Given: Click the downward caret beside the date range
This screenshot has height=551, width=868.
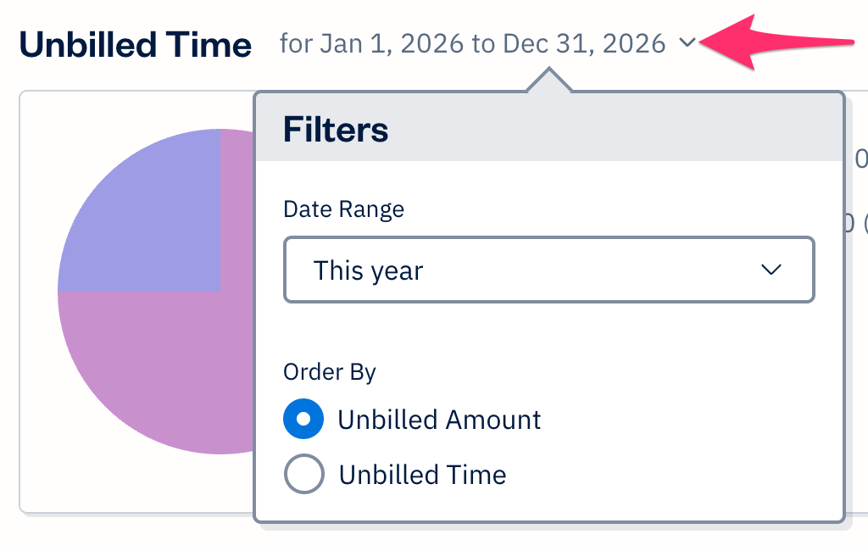Looking at the screenshot, I should pos(688,42).
